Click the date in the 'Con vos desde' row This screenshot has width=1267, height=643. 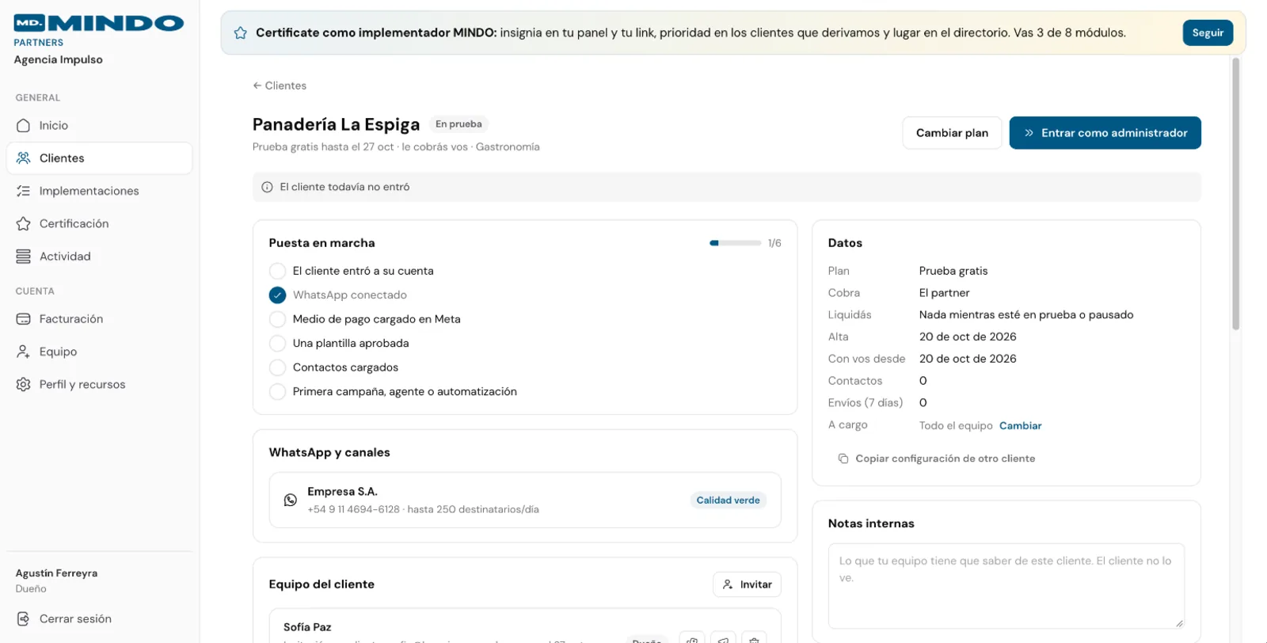(x=968, y=359)
